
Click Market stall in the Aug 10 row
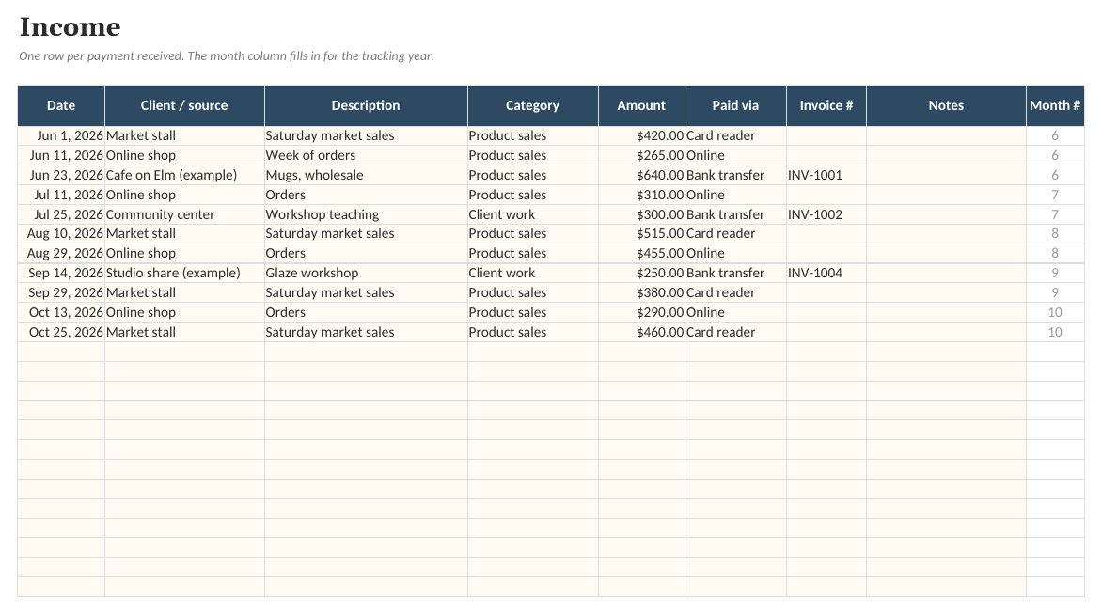tap(184, 233)
